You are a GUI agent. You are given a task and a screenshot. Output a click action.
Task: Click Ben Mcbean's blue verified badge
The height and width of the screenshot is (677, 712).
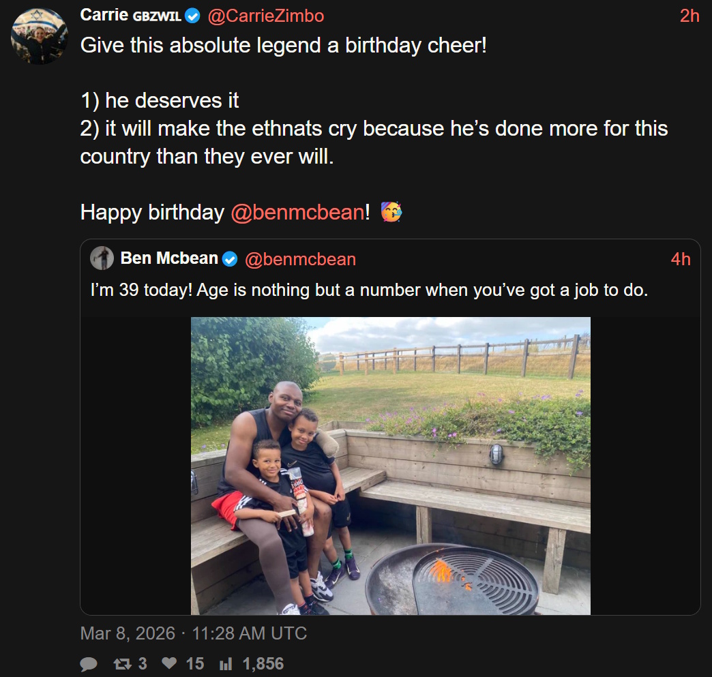click(x=231, y=259)
